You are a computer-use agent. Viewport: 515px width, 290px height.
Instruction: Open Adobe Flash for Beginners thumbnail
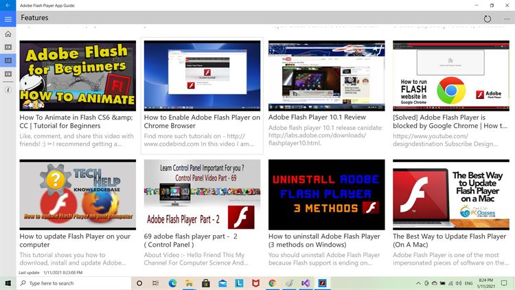[x=78, y=76]
